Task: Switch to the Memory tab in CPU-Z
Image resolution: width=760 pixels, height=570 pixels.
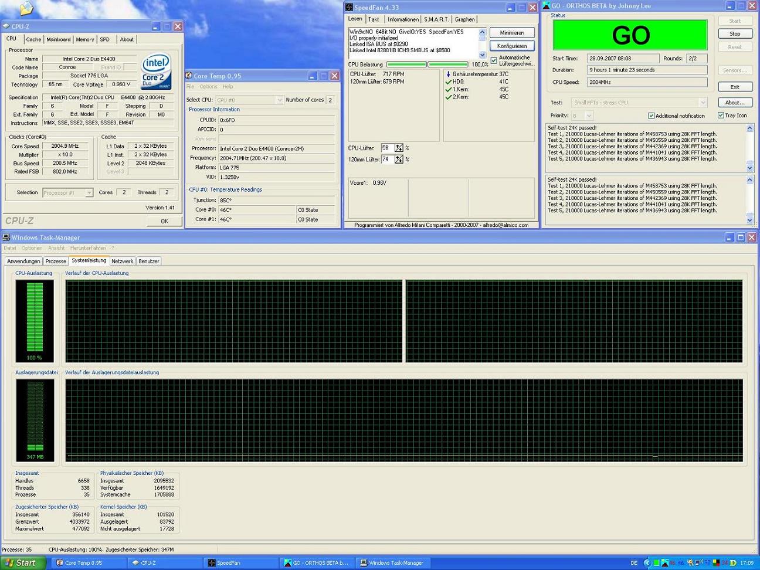Action: [x=84, y=39]
